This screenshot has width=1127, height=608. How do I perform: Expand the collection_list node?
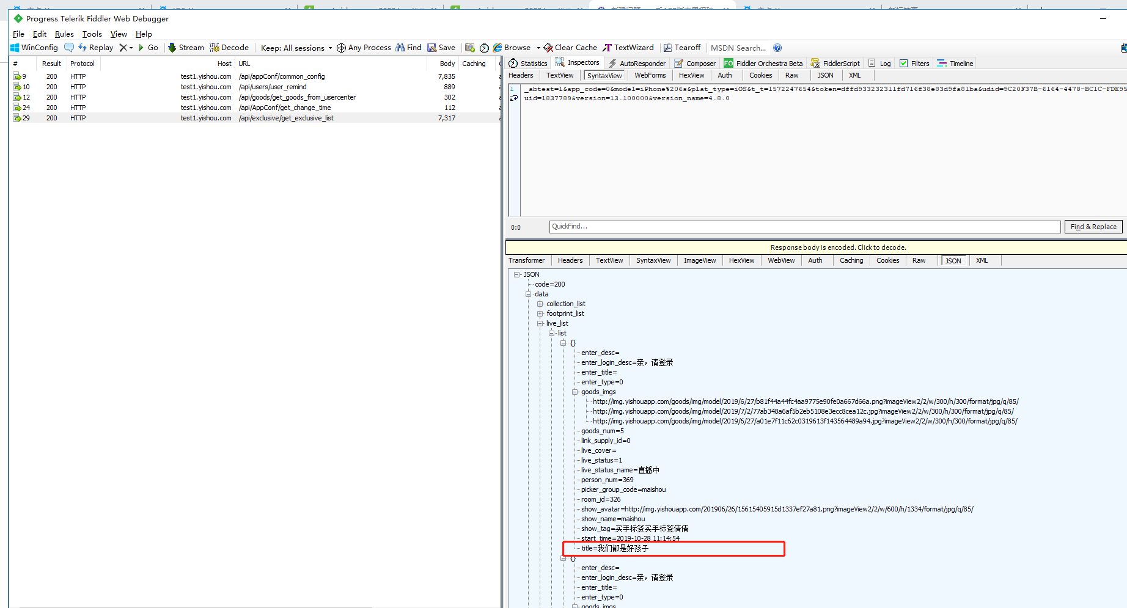point(540,304)
